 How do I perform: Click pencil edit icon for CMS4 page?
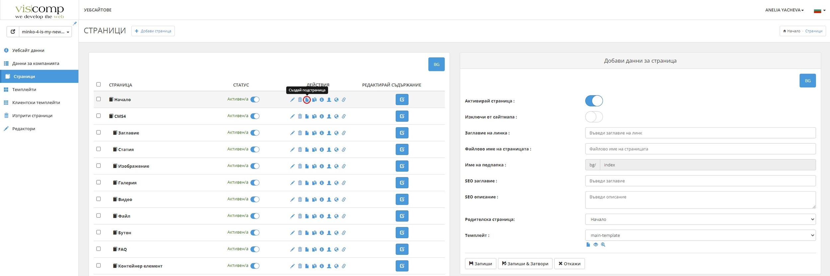[292, 116]
